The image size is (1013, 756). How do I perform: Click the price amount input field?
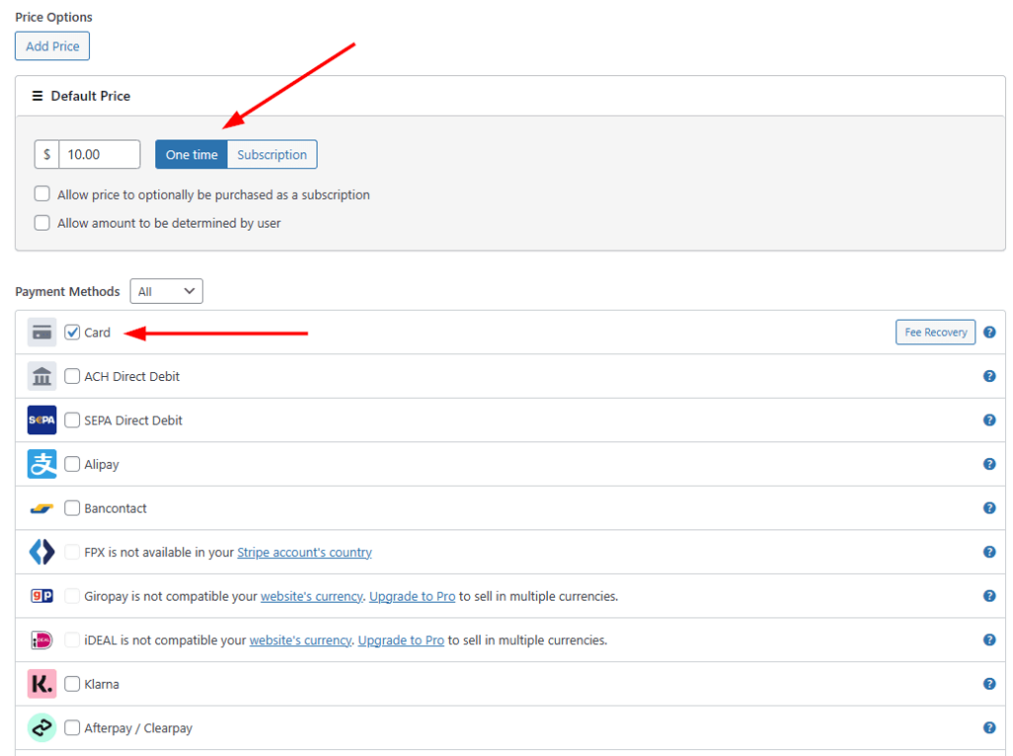(x=99, y=154)
